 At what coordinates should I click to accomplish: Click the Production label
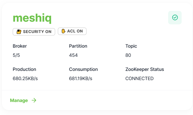(x=24, y=69)
